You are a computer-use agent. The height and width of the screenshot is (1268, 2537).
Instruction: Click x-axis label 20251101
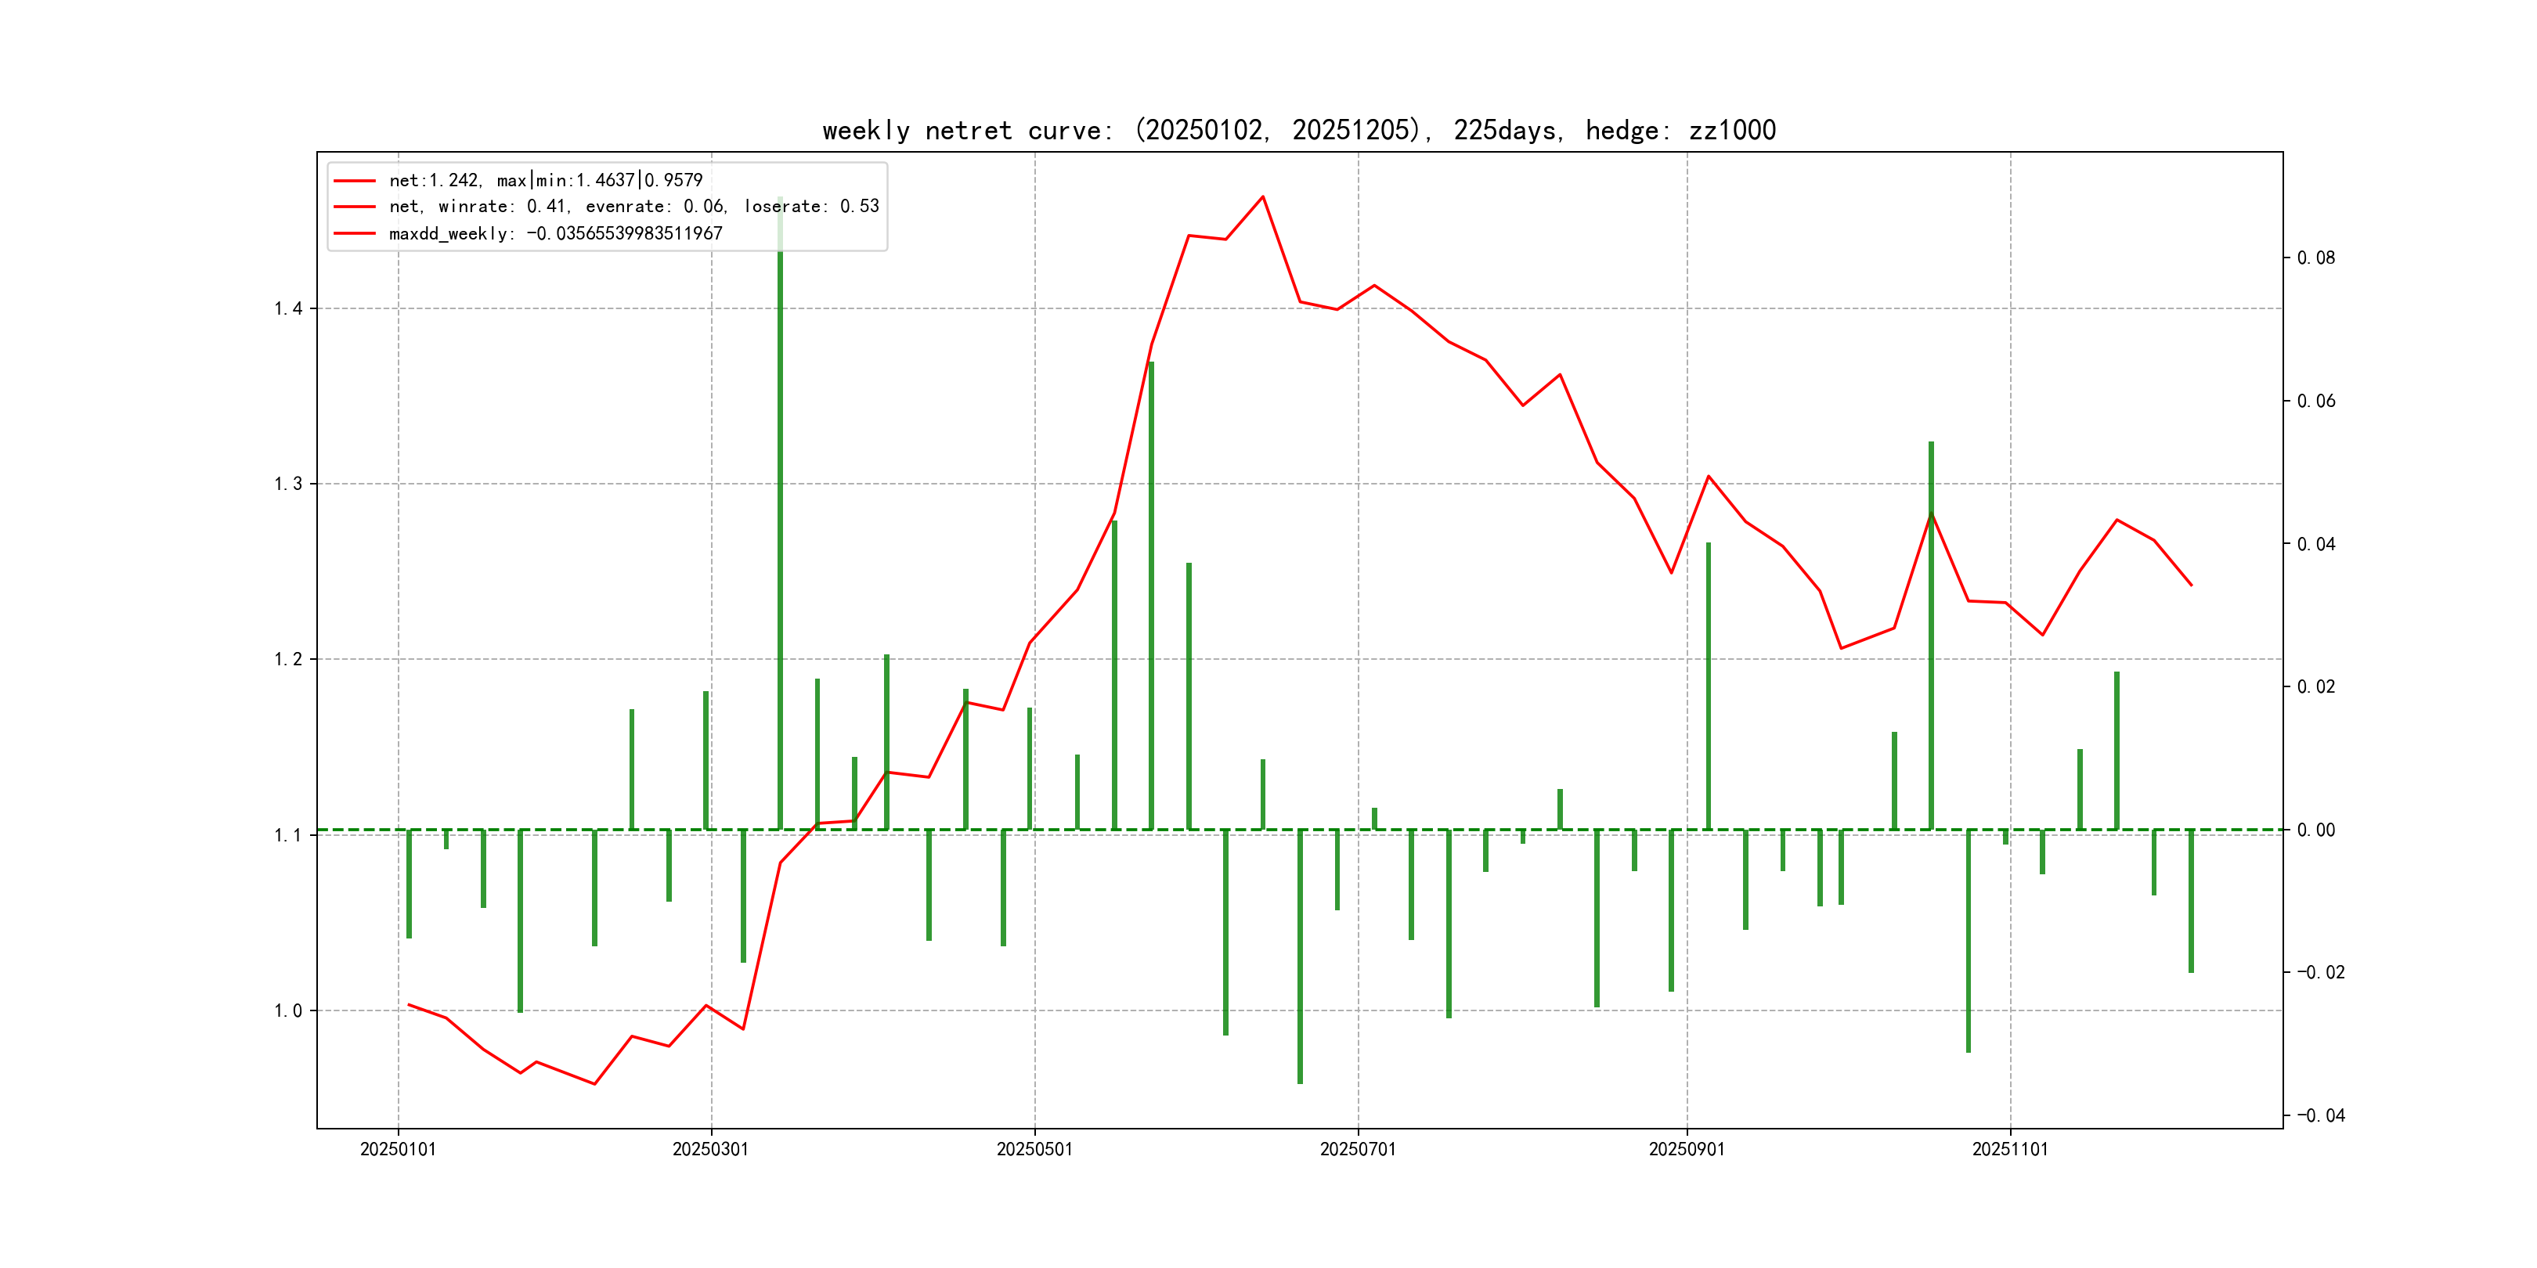click(2009, 1149)
